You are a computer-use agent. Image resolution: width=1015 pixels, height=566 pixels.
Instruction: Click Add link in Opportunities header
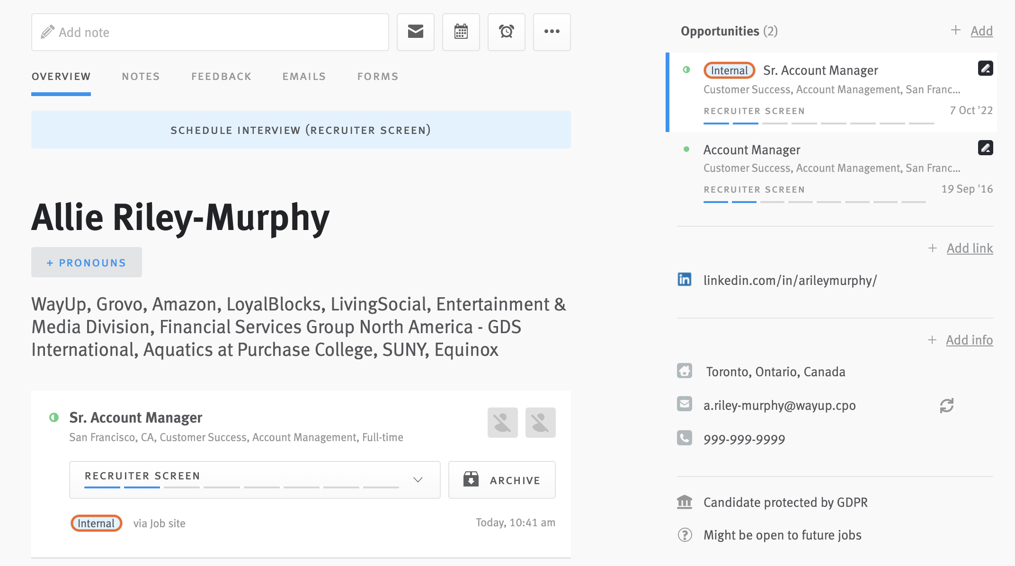click(981, 31)
